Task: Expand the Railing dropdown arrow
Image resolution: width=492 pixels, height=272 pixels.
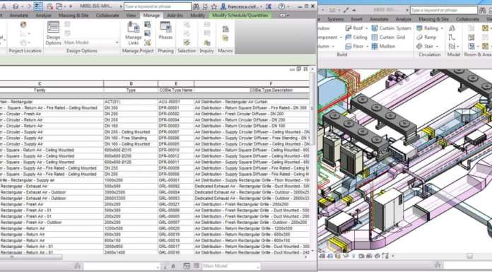Action: (x=442, y=28)
